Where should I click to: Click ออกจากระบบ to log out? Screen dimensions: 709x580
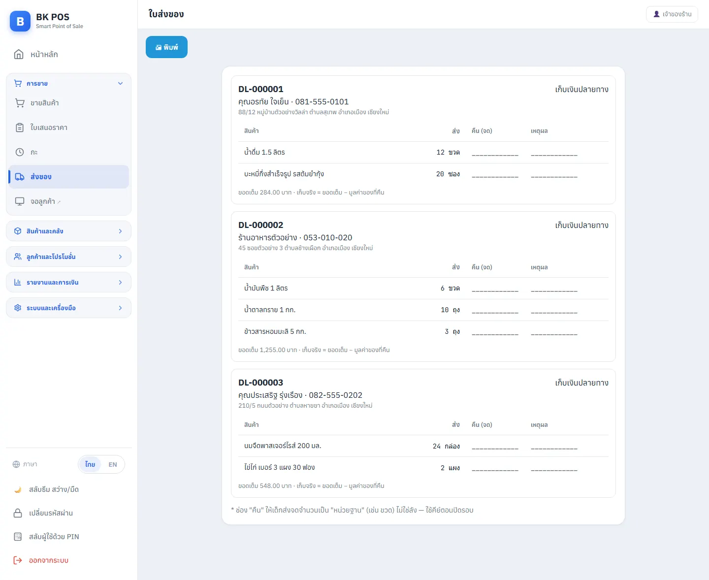click(x=69, y=560)
